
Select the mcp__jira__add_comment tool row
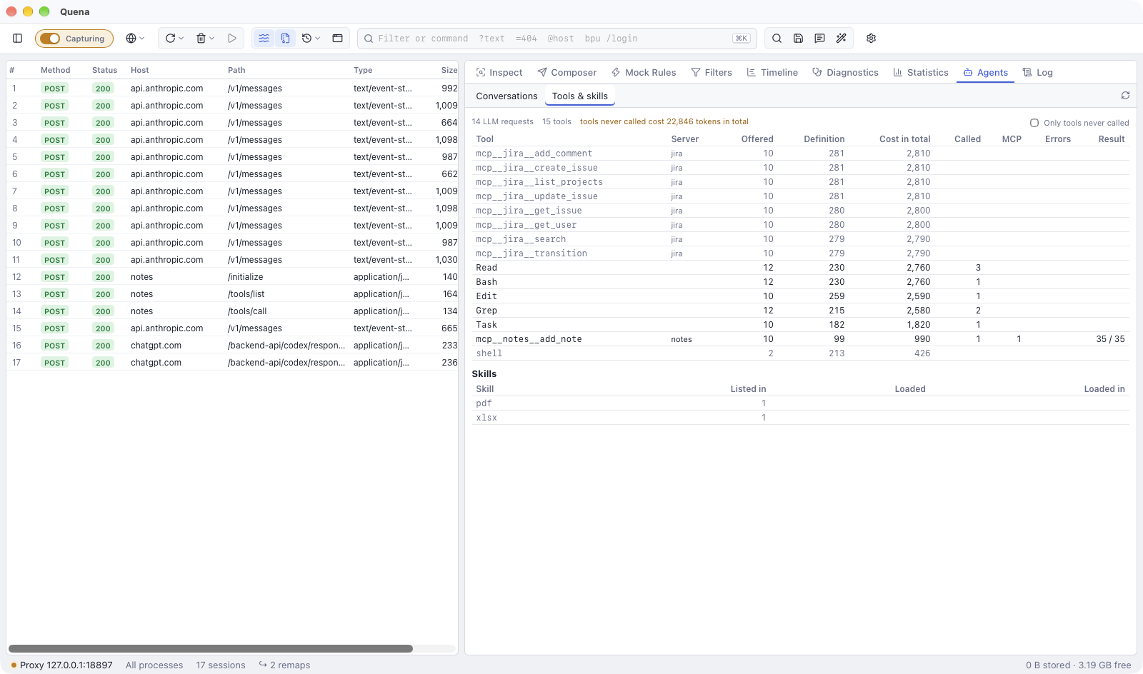[801, 154]
